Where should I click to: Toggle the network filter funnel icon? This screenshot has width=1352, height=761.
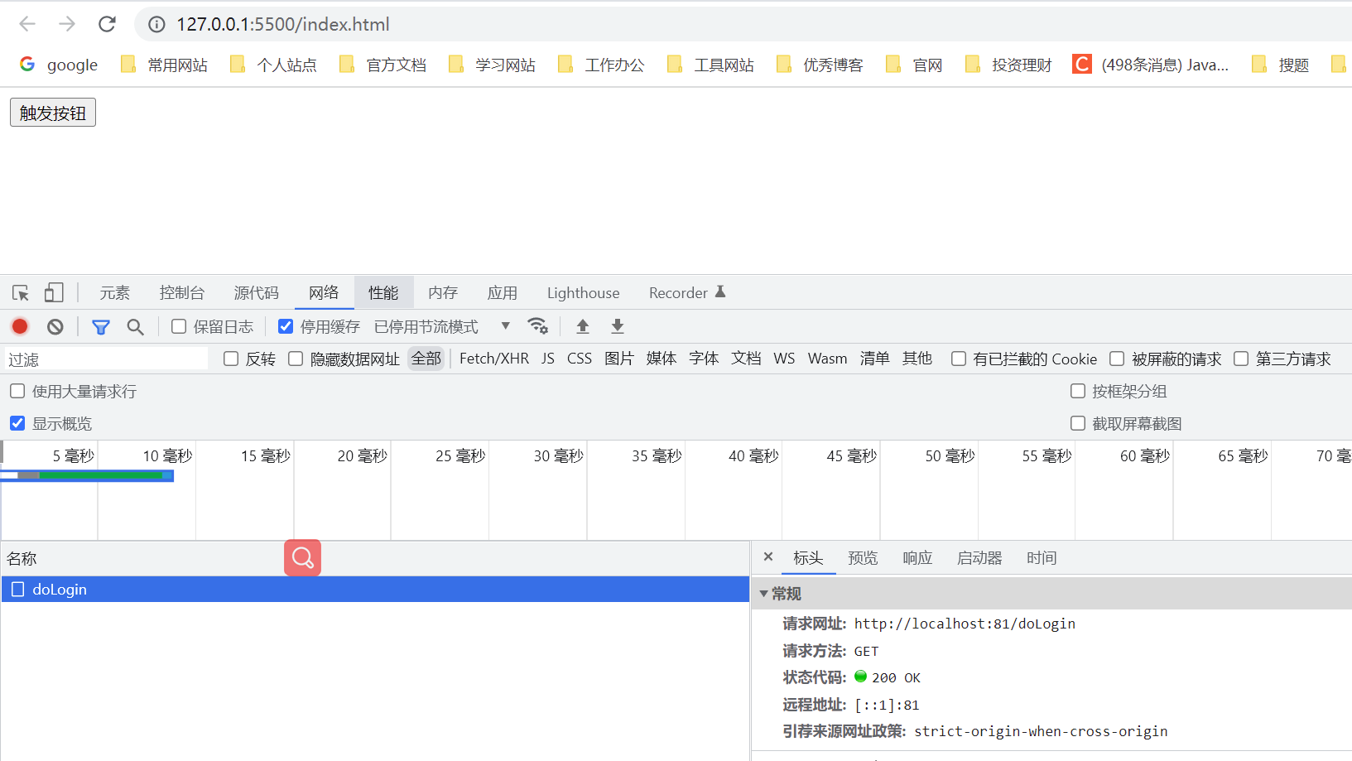(x=101, y=326)
